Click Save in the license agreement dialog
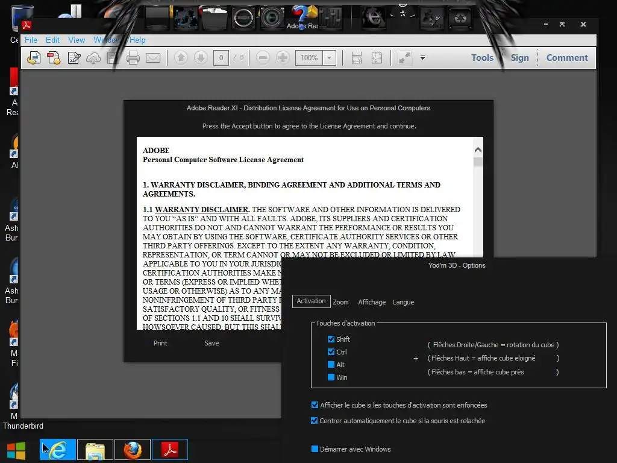This screenshot has width=617, height=463. click(211, 343)
